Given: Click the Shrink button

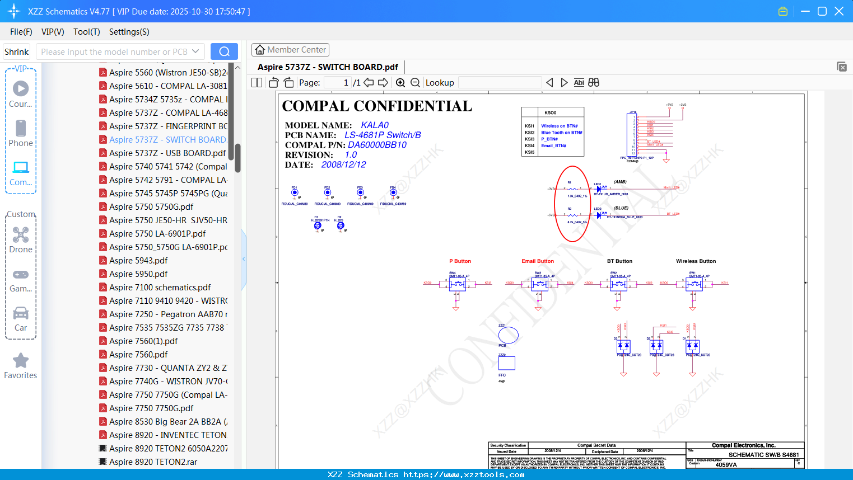Looking at the screenshot, I should [16, 51].
